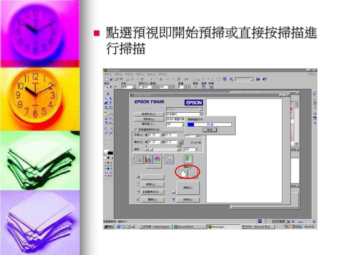Click the 取消 cancel button in prescan dialog
This screenshot has width=340, height=255.
pos(210,130)
